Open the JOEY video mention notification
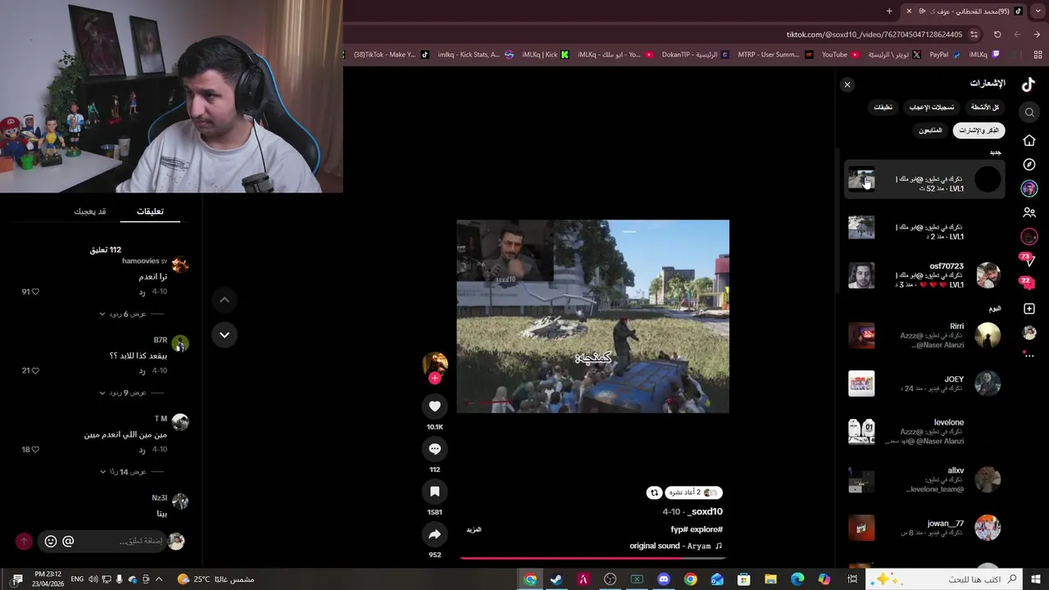Image resolution: width=1049 pixels, height=590 pixels. [924, 383]
